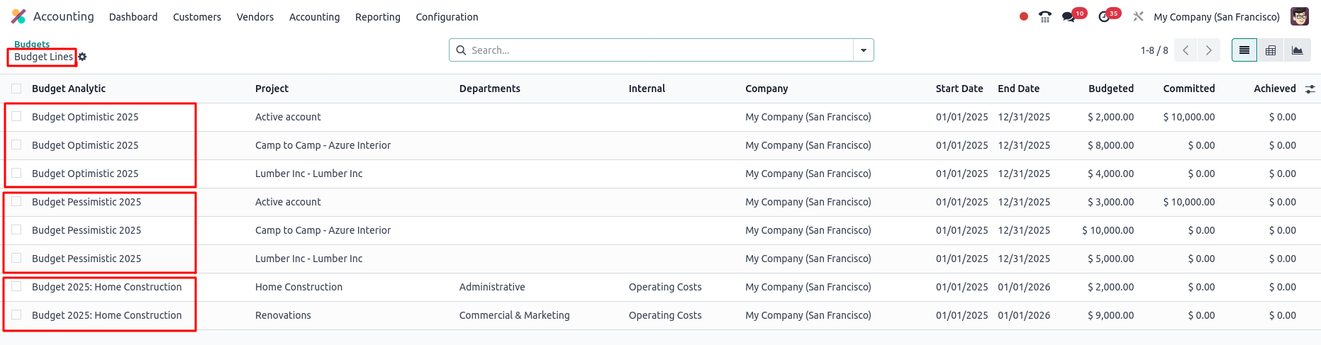
Task: Check the Budget 2025 Renovations row checkbox
Action: click(16, 315)
